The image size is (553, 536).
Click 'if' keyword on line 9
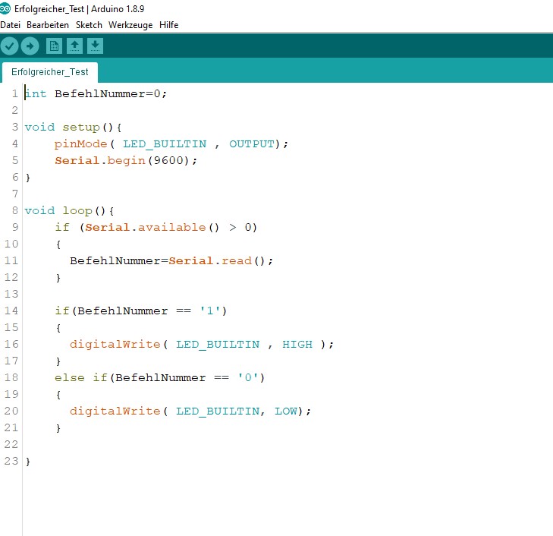click(62, 227)
